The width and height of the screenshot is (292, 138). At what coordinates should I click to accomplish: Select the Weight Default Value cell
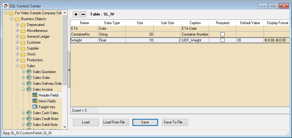coord(250,40)
